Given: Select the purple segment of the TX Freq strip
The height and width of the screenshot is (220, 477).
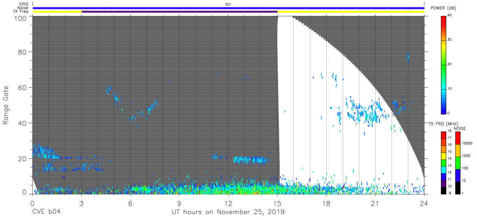Looking at the screenshot, I should 179,12.
